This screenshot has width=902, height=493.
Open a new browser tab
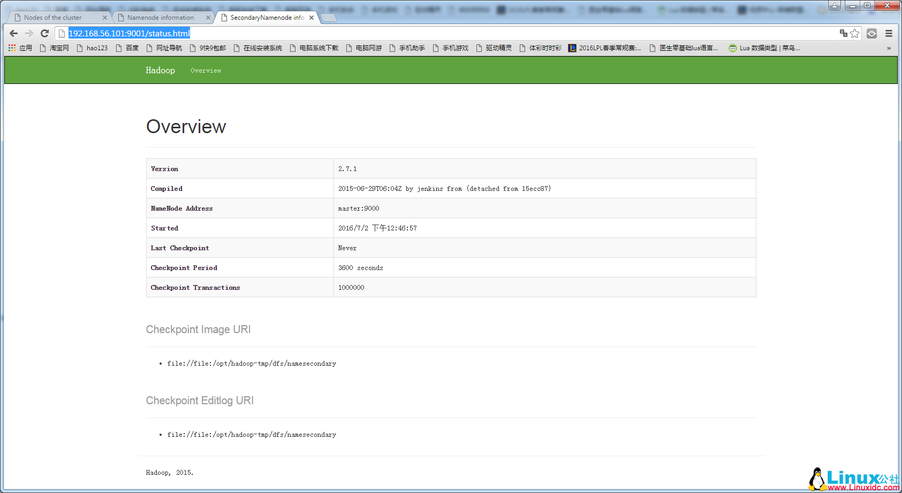pos(328,17)
